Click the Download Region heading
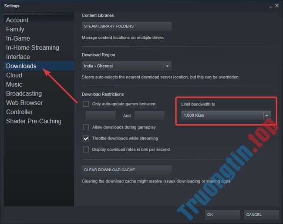Image resolution: width=283 pixels, height=224 pixels. click(x=98, y=55)
